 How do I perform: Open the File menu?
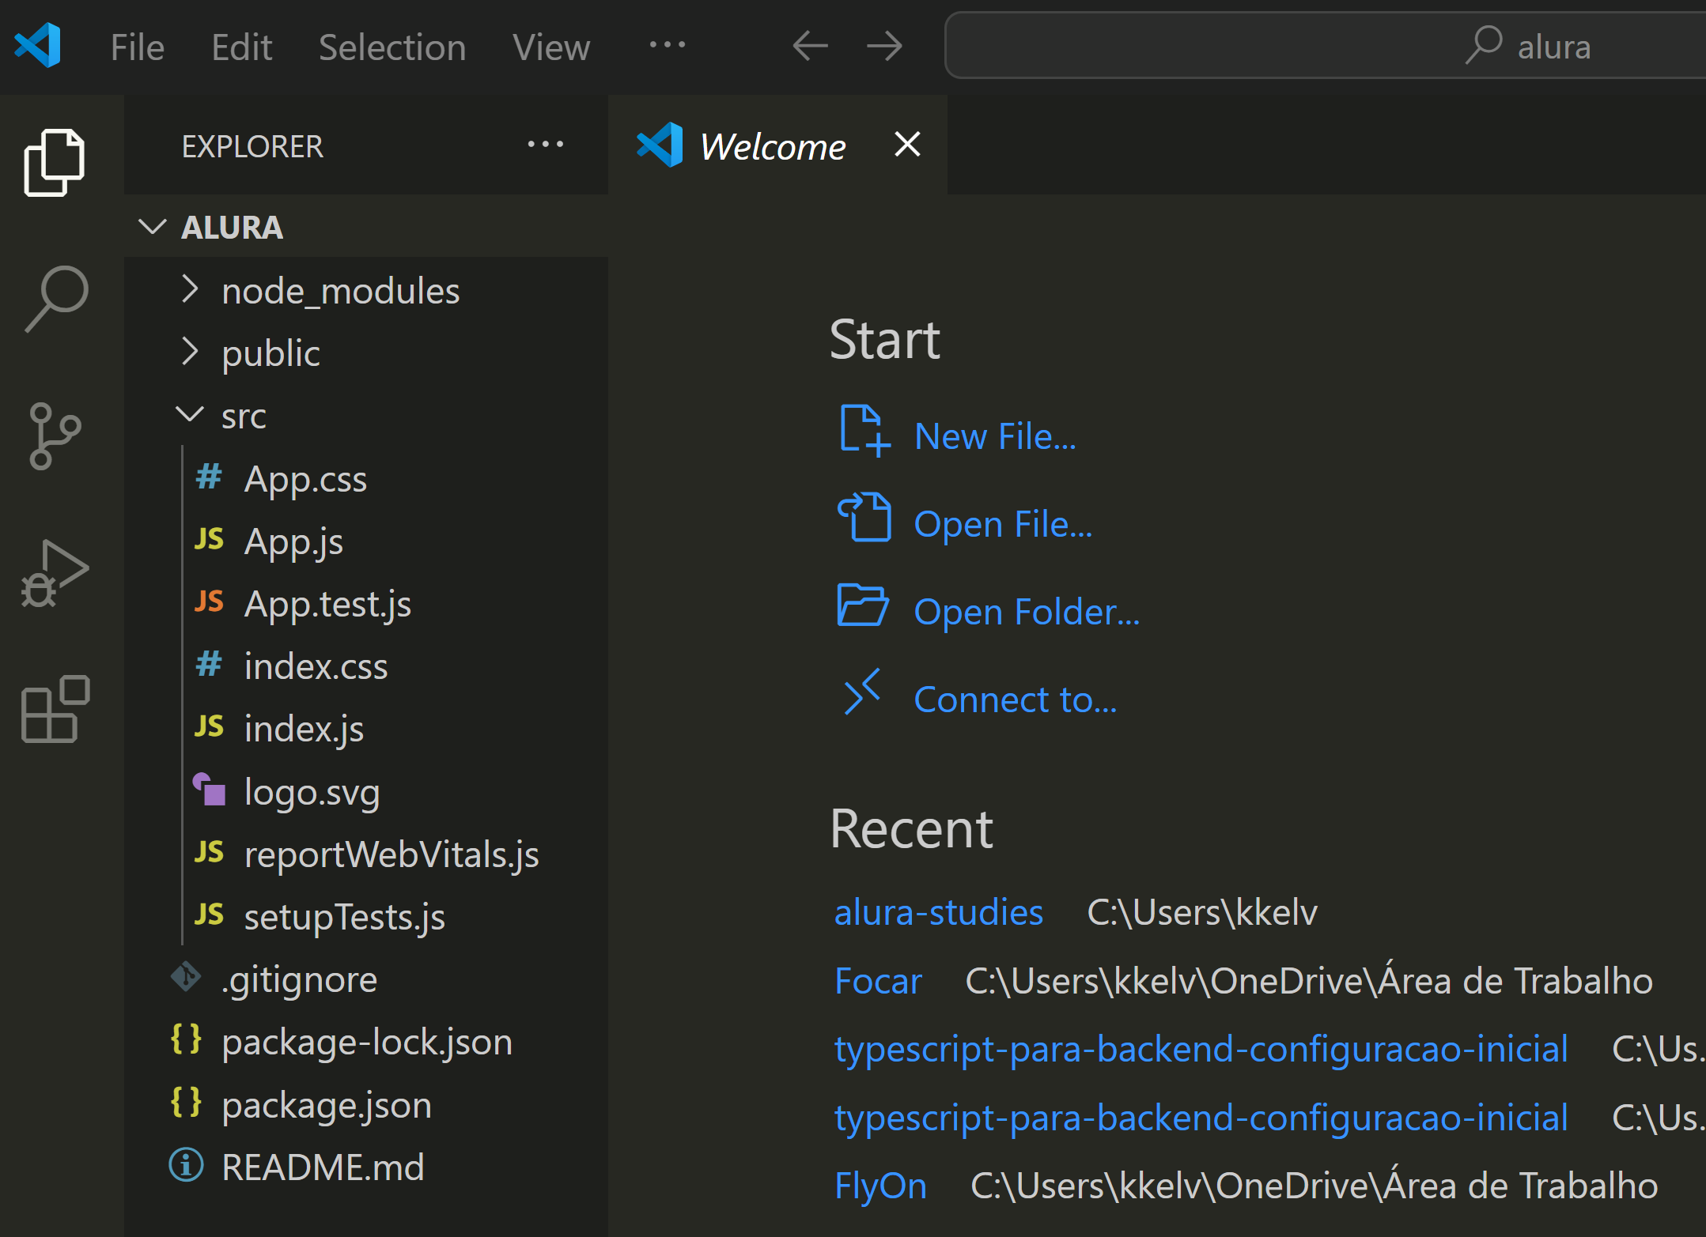click(138, 47)
